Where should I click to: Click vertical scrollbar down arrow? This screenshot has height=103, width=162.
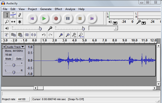[x=158, y=84]
